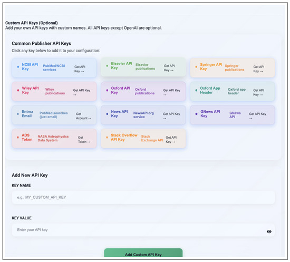Viewport: 290px width, 262px height.
Task: Click the 'PubMed/NCBI services' description text
Action: (54, 67)
